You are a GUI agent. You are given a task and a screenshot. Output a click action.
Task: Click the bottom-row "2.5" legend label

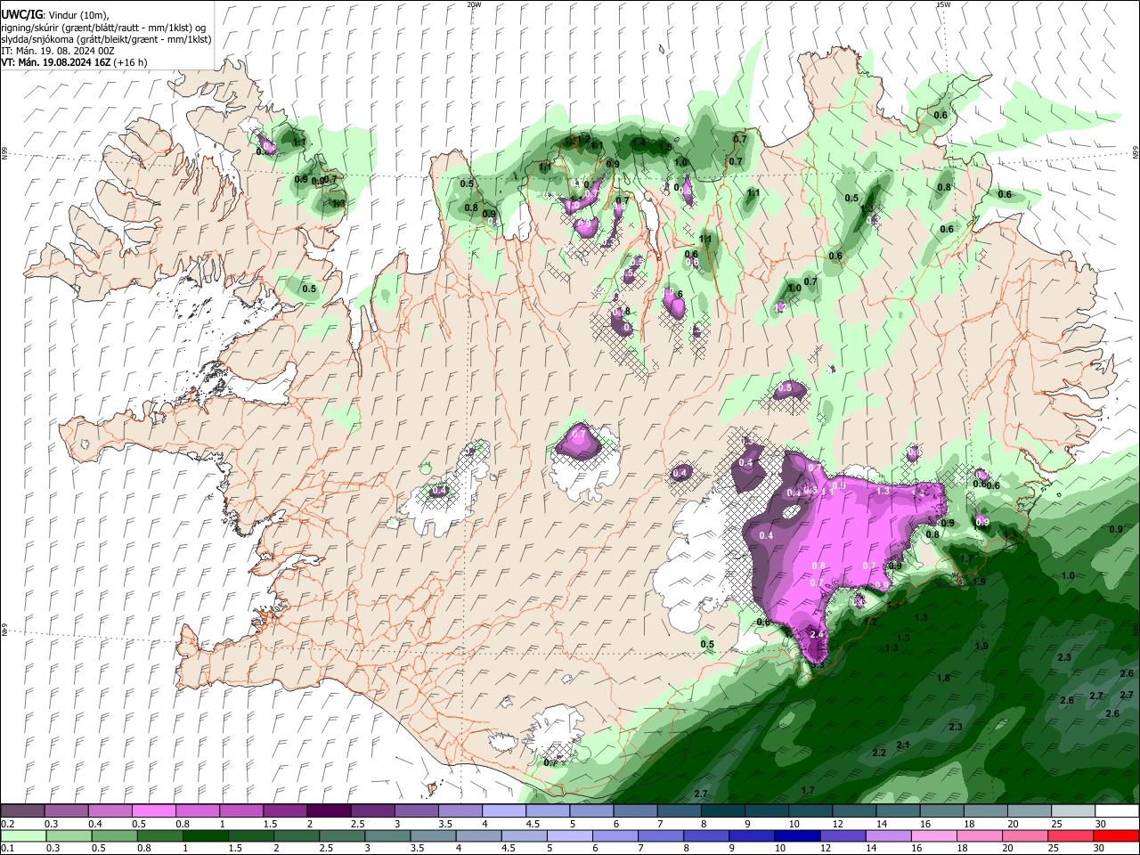326,848
